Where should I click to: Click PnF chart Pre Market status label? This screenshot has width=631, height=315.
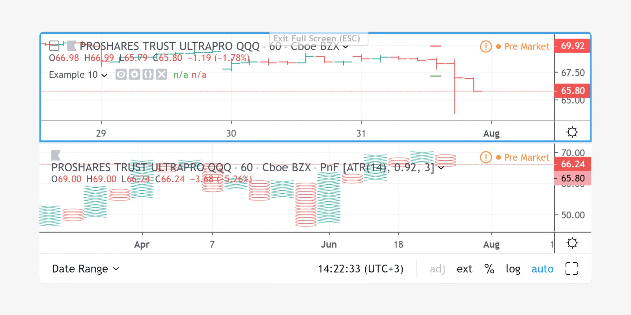(526, 157)
